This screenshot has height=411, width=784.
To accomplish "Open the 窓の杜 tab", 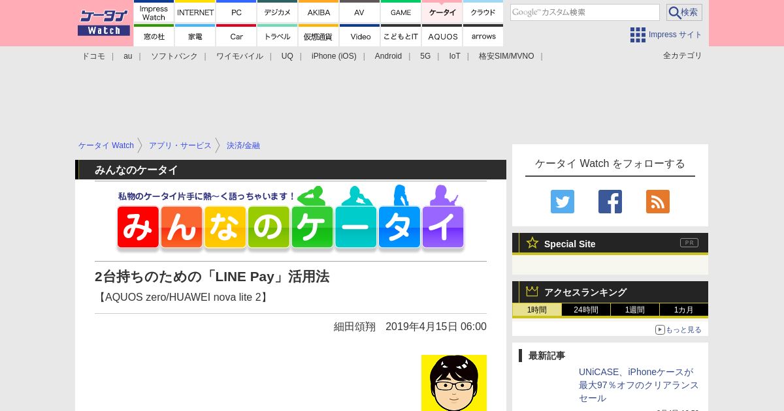I will click(154, 35).
